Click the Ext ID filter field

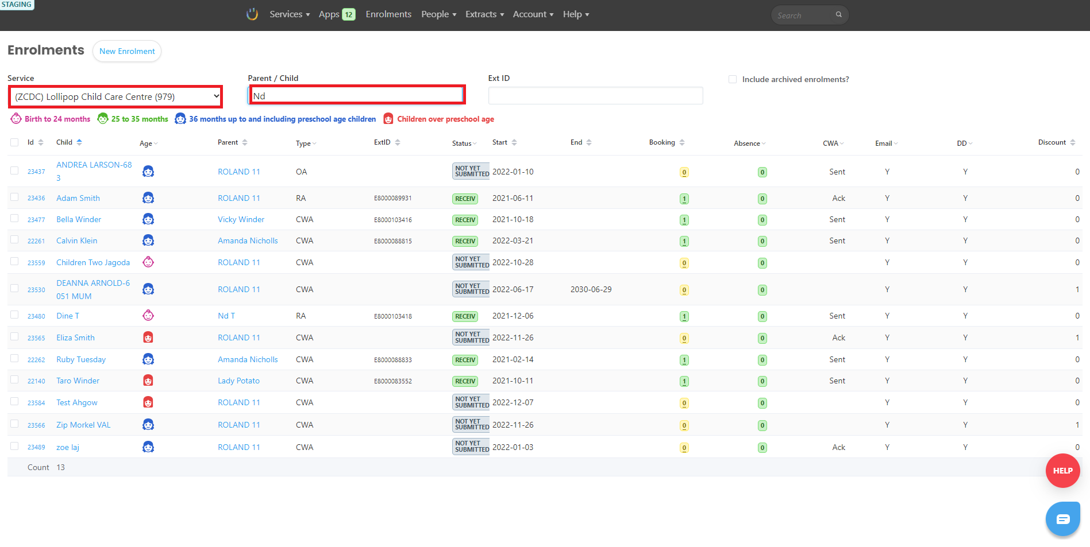595,95
